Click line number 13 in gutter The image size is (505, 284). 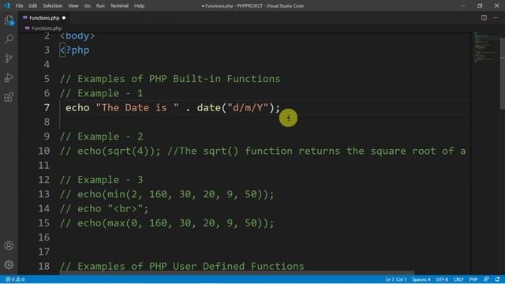pyautogui.click(x=44, y=194)
